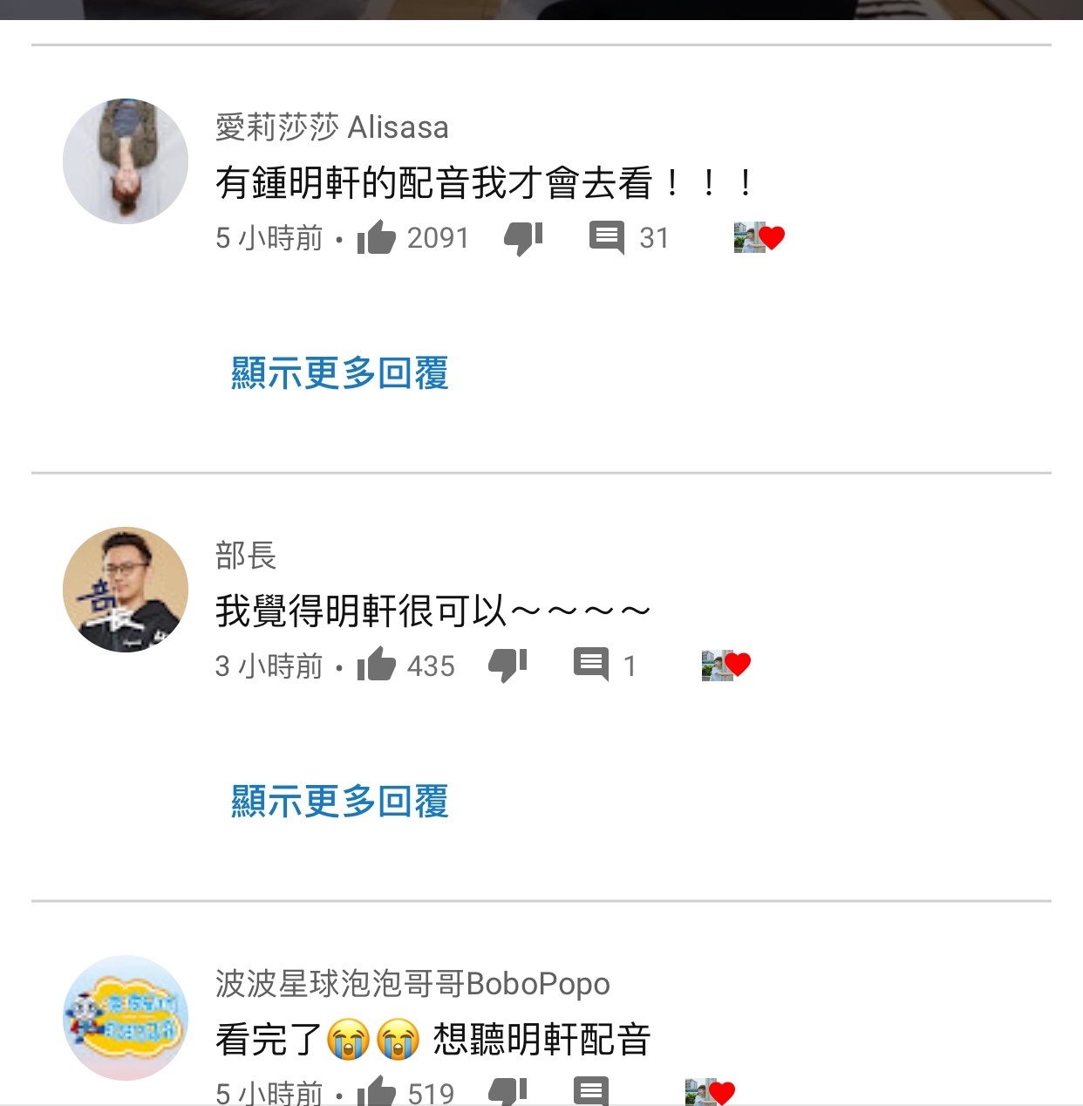Open 波波星球泡泡哥哥BoboPopo avatar
The image size is (1083, 1106).
pos(126,1018)
